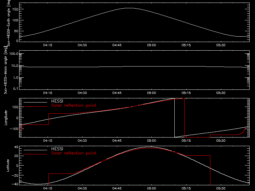Select Solar reflection point legend in Longitude plot

(74, 105)
